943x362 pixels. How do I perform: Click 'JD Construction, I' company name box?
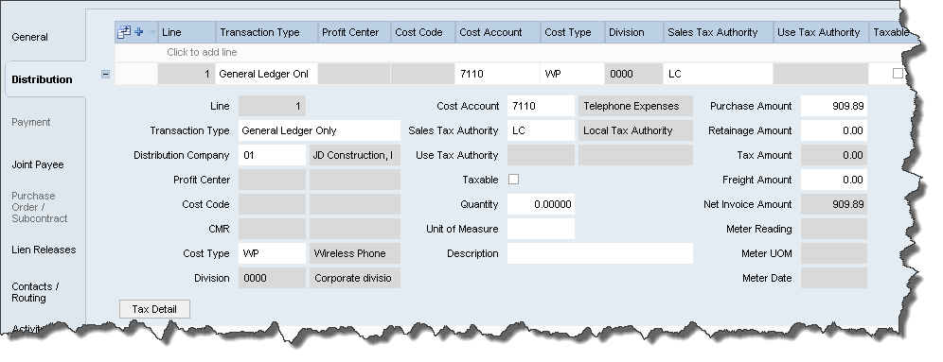[x=355, y=155]
